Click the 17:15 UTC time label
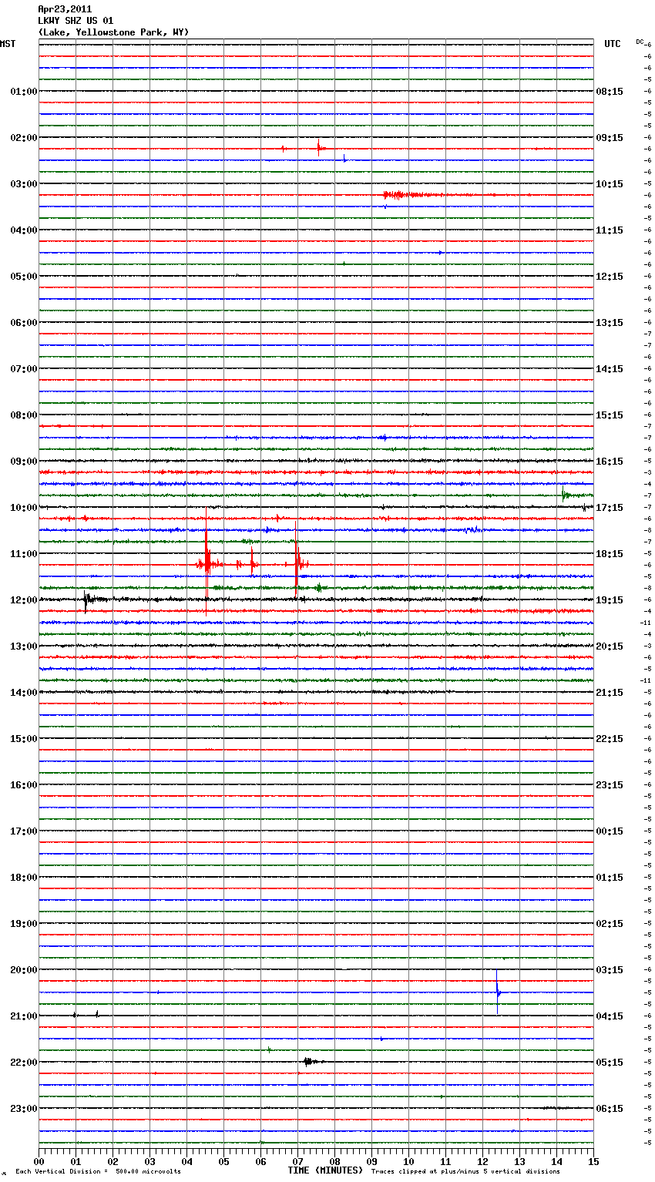655x1182 pixels. click(610, 507)
